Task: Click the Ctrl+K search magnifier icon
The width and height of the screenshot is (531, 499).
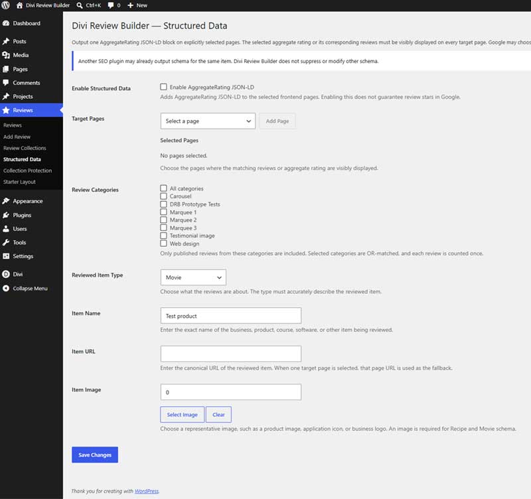Action: (x=80, y=5)
